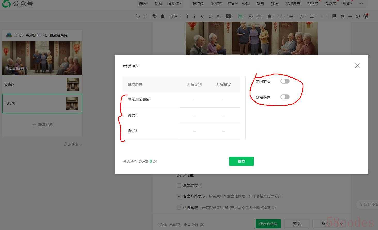Image resolution: width=378 pixels, height=230 pixels.
Task: Click the 保存为草稿 button
Action: click(x=268, y=224)
